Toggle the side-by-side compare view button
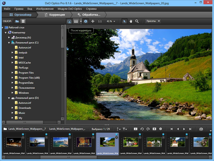Viewport: 214px width, 161px height. (x=76, y=21)
